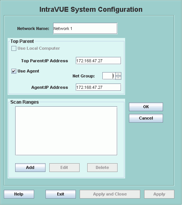182x205 pixels.
Task: Click the Use Local Computer label text
Action: [x=39, y=48]
